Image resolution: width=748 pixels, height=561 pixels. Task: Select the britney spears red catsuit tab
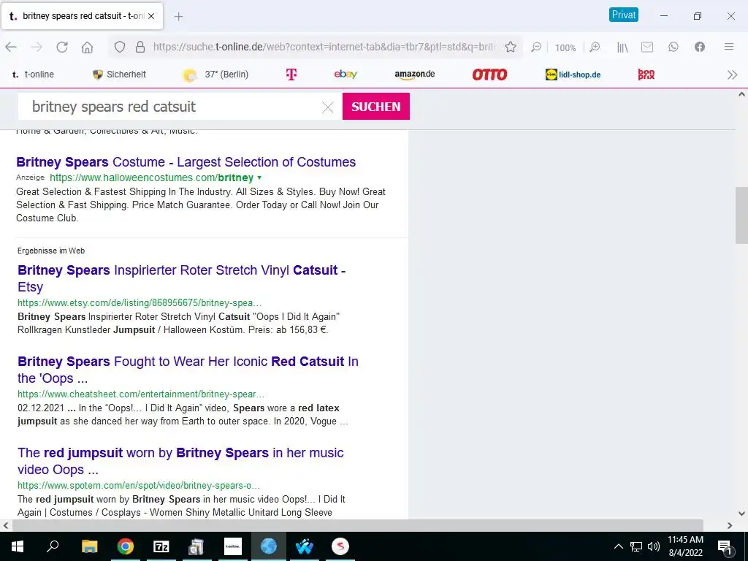click(x=82, y=16)
